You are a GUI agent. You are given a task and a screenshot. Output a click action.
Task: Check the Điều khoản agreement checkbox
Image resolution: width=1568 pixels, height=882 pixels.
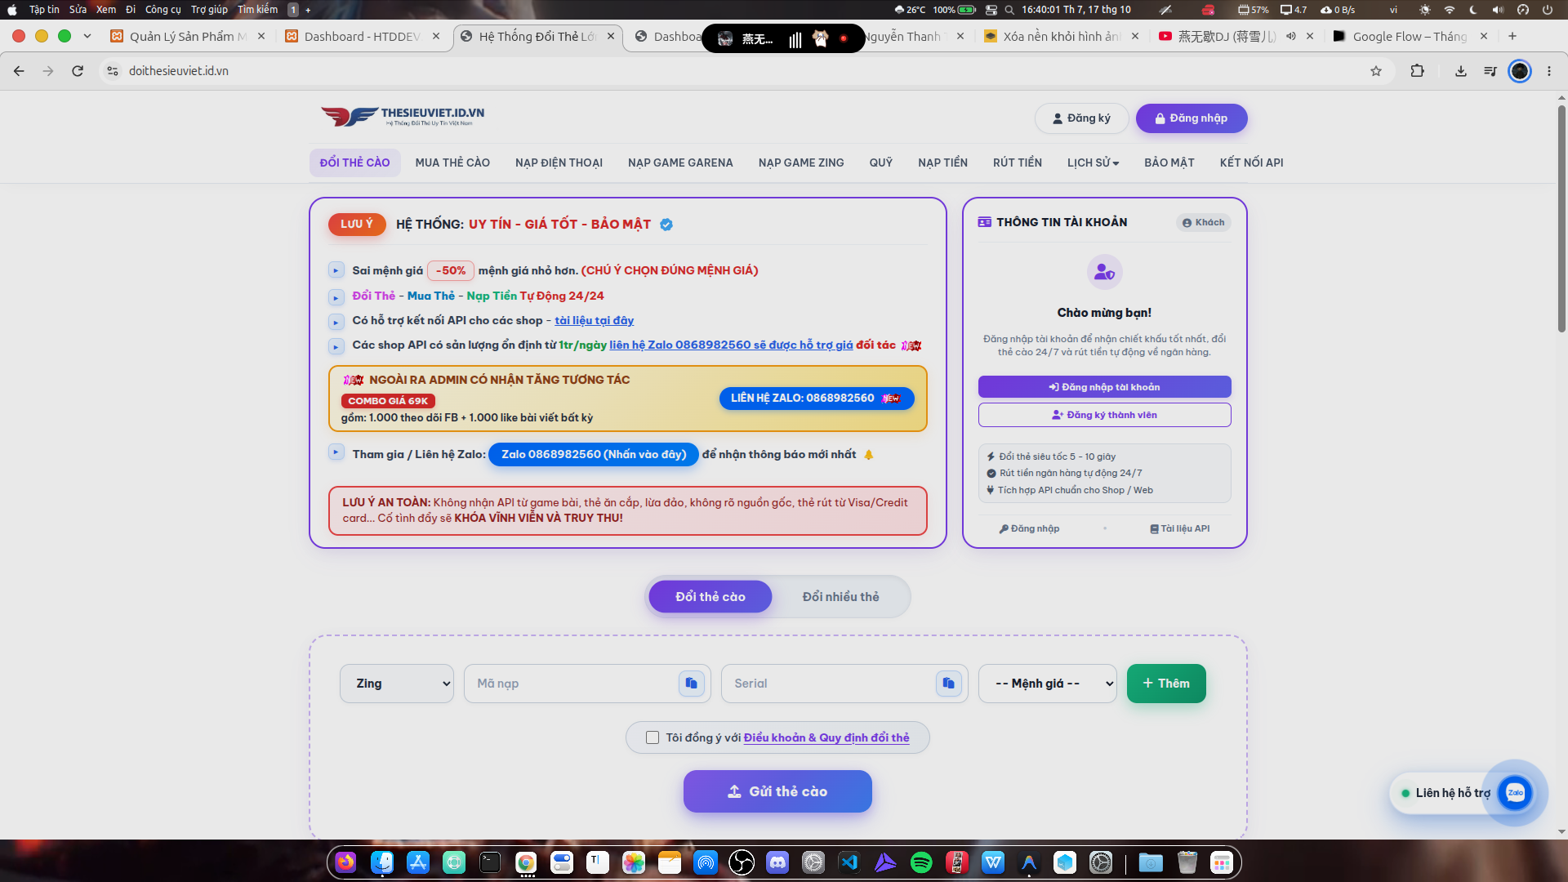click(653, 737)
